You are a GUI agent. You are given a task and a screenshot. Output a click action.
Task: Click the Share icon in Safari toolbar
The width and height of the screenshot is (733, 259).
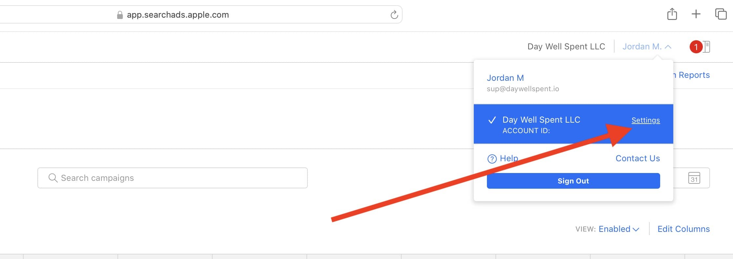point(672,14)
